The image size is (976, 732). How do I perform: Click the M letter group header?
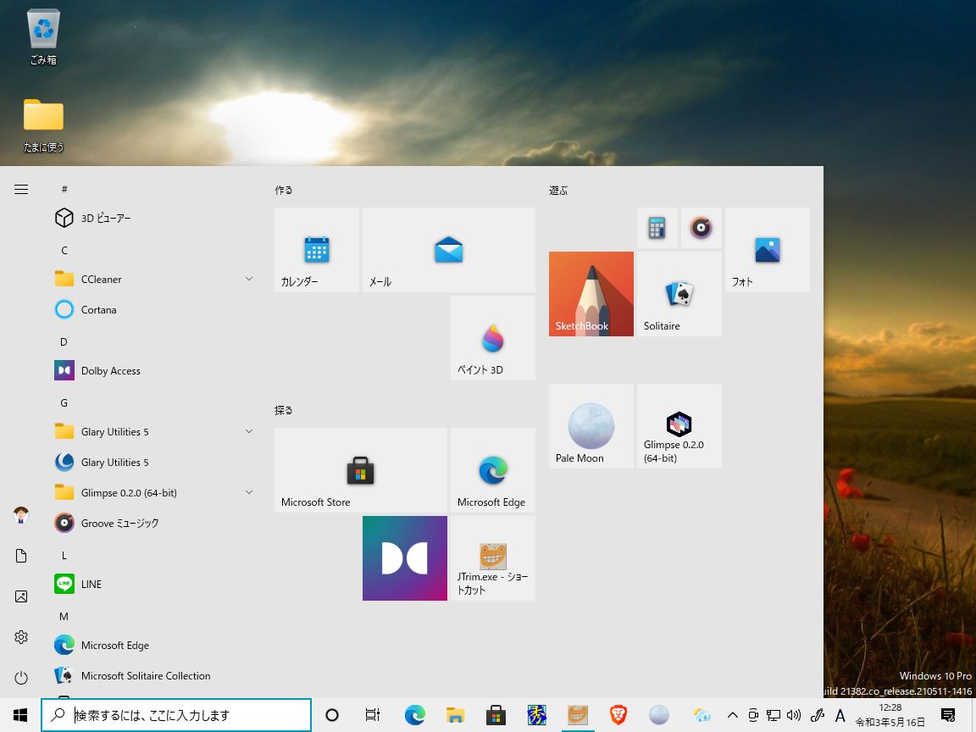64,616
